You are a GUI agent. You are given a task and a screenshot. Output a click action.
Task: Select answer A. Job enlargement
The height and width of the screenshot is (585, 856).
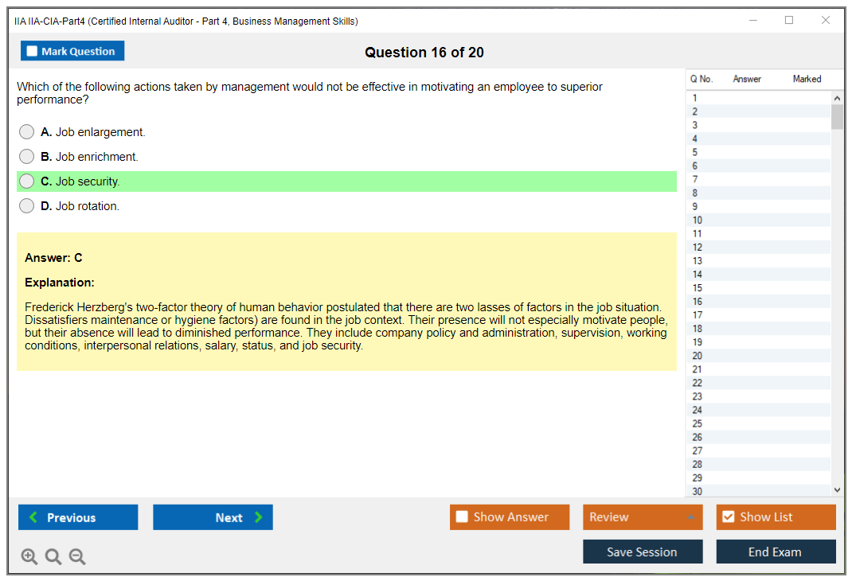pos(27,132)
